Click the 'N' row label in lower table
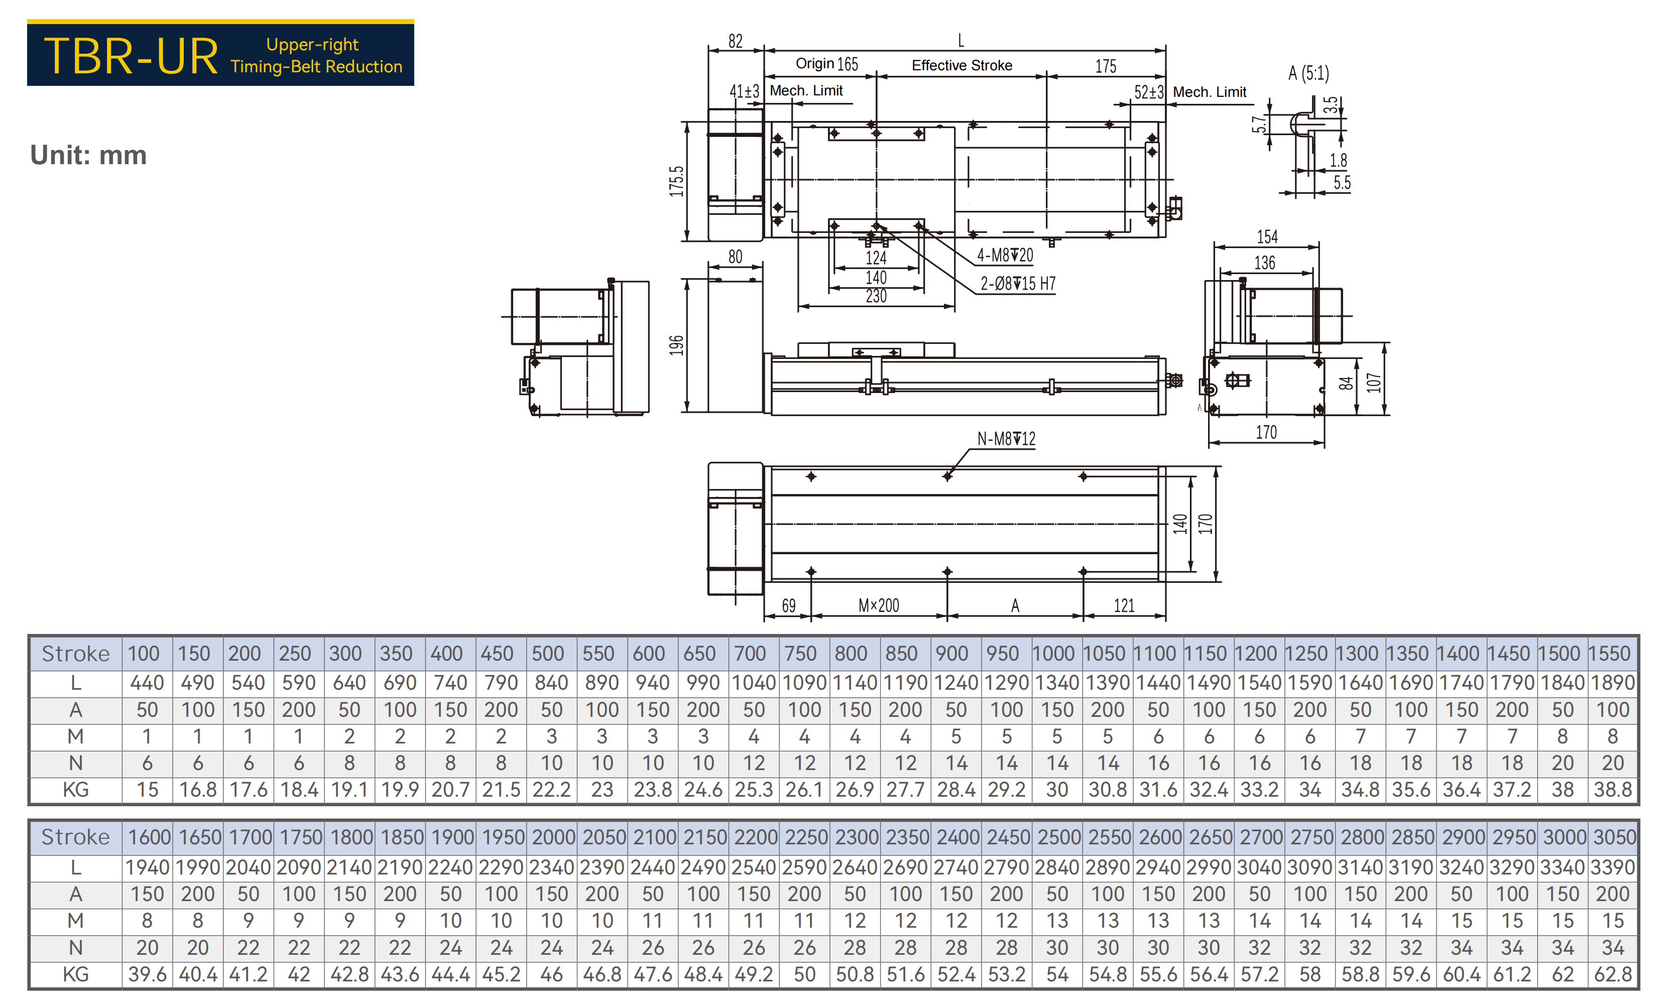 coord(75,948)
